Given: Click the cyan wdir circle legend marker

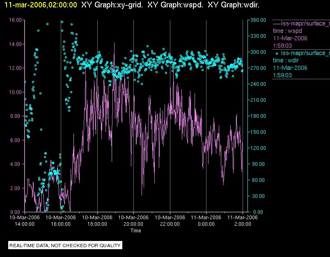Looking at the screenshot, I should 276,53.
